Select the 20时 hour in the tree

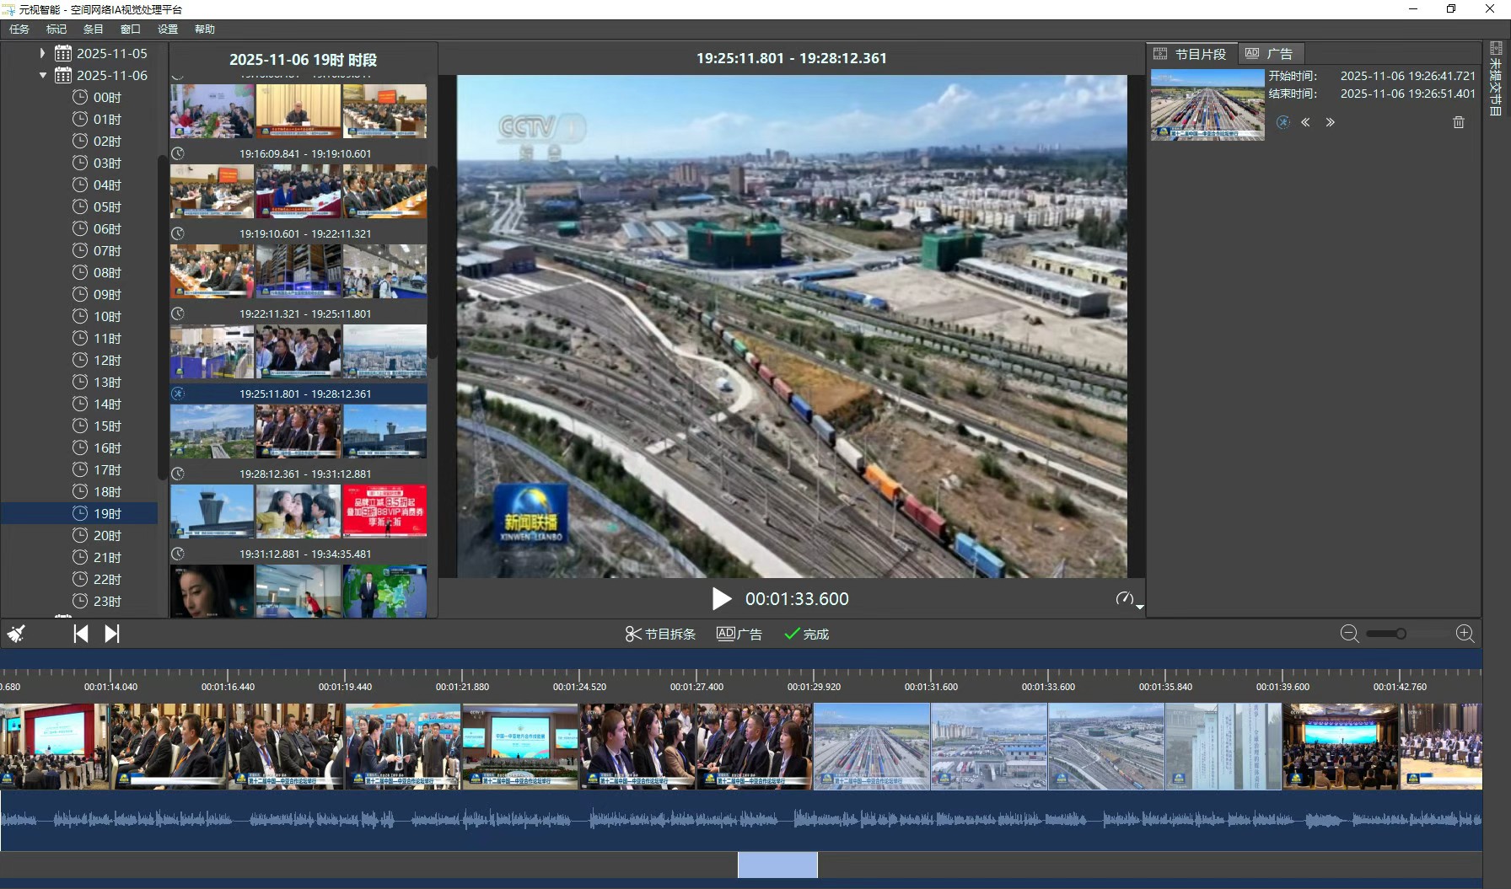click(107, 535)
